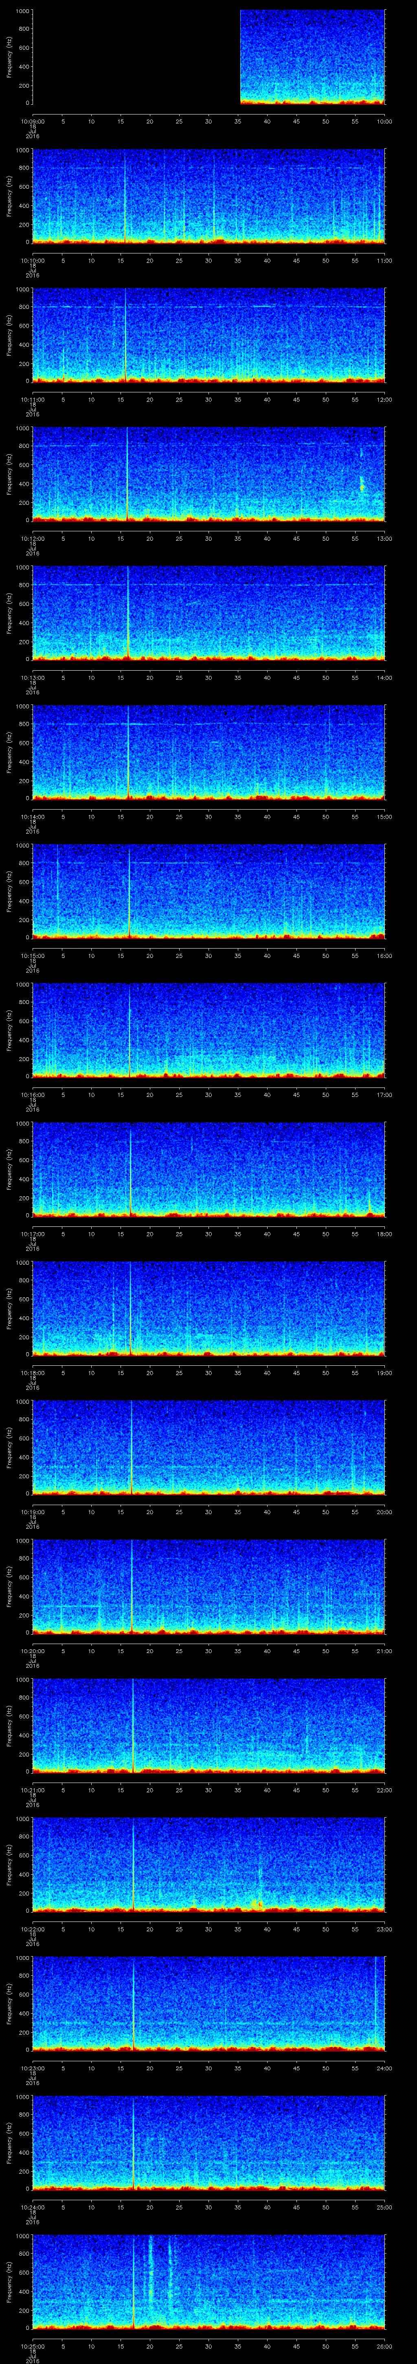The height and width of the screenshot is (2364, 417).
Task: Click Frequency (Hz) label of the 10:09:00 panel
Action: [9, 57]
